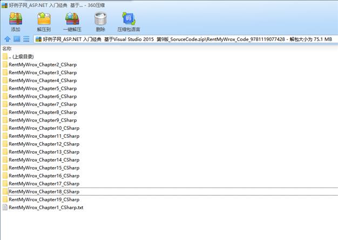Screen dimensions: 338x240
Task: Click the 添加 (Add) toolbar icon
Action: coord(16,19)
